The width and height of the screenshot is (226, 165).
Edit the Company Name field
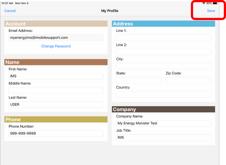pyautogui.click(x=163, y=123)
